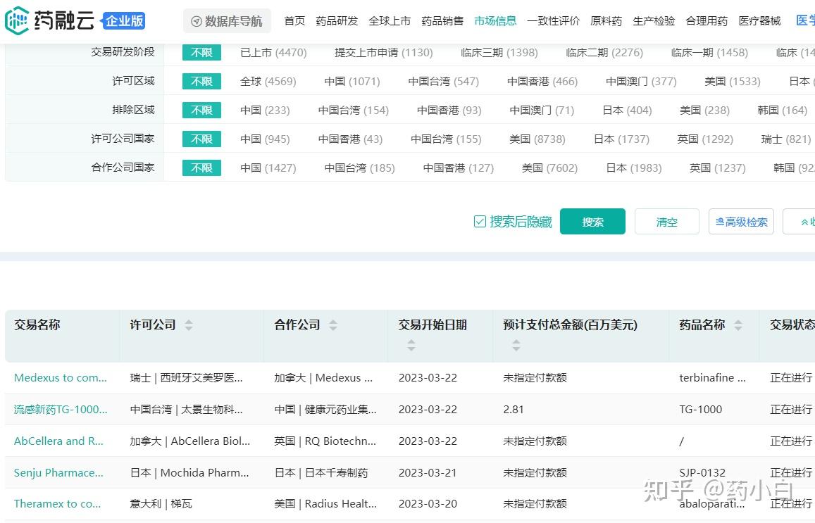The height and width of the screenshot is (523, 815).
Task: Click the sort icon beside 许可公司 header
Action: click(189, 325)
